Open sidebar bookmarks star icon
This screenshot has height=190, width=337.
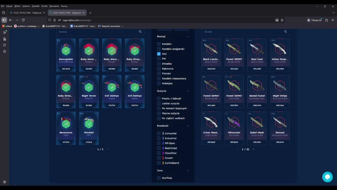tap(4, 51)
